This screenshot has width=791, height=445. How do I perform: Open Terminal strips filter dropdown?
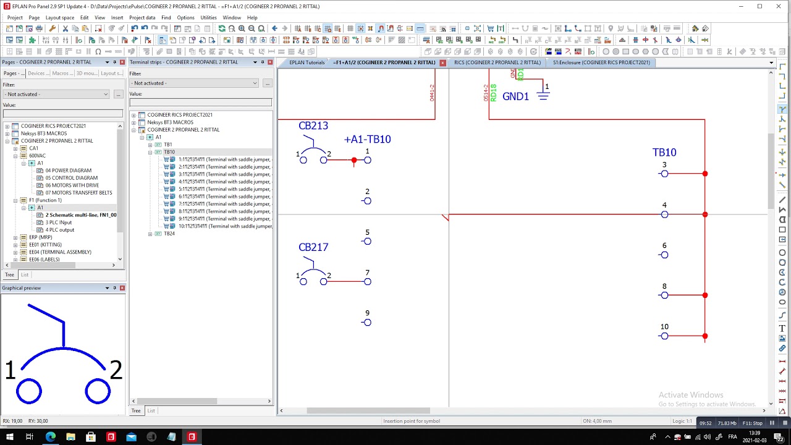[x=255, y=83]
